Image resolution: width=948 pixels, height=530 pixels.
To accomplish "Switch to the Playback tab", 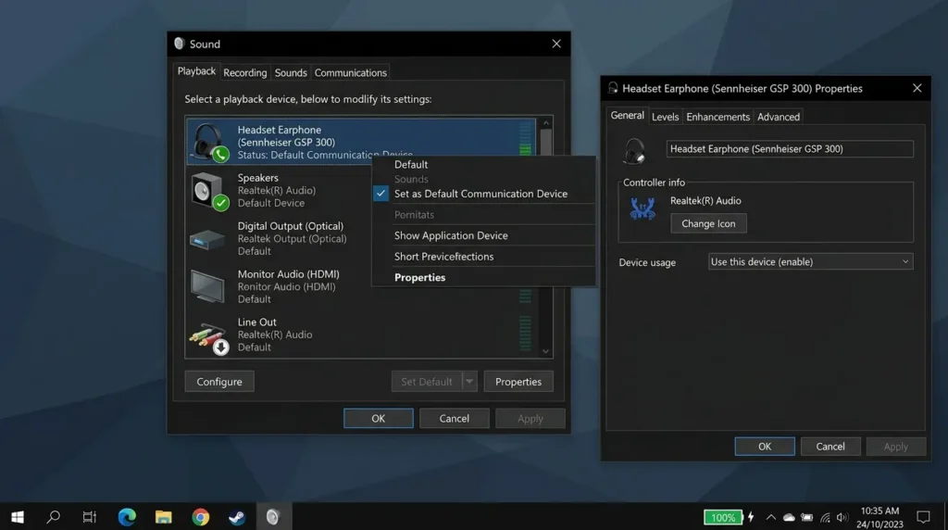I will tap(196, 71).
